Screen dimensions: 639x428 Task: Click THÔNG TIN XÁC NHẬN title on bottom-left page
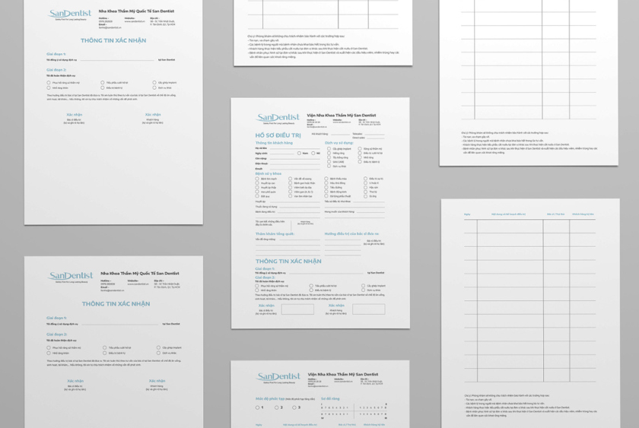point(116,303)
